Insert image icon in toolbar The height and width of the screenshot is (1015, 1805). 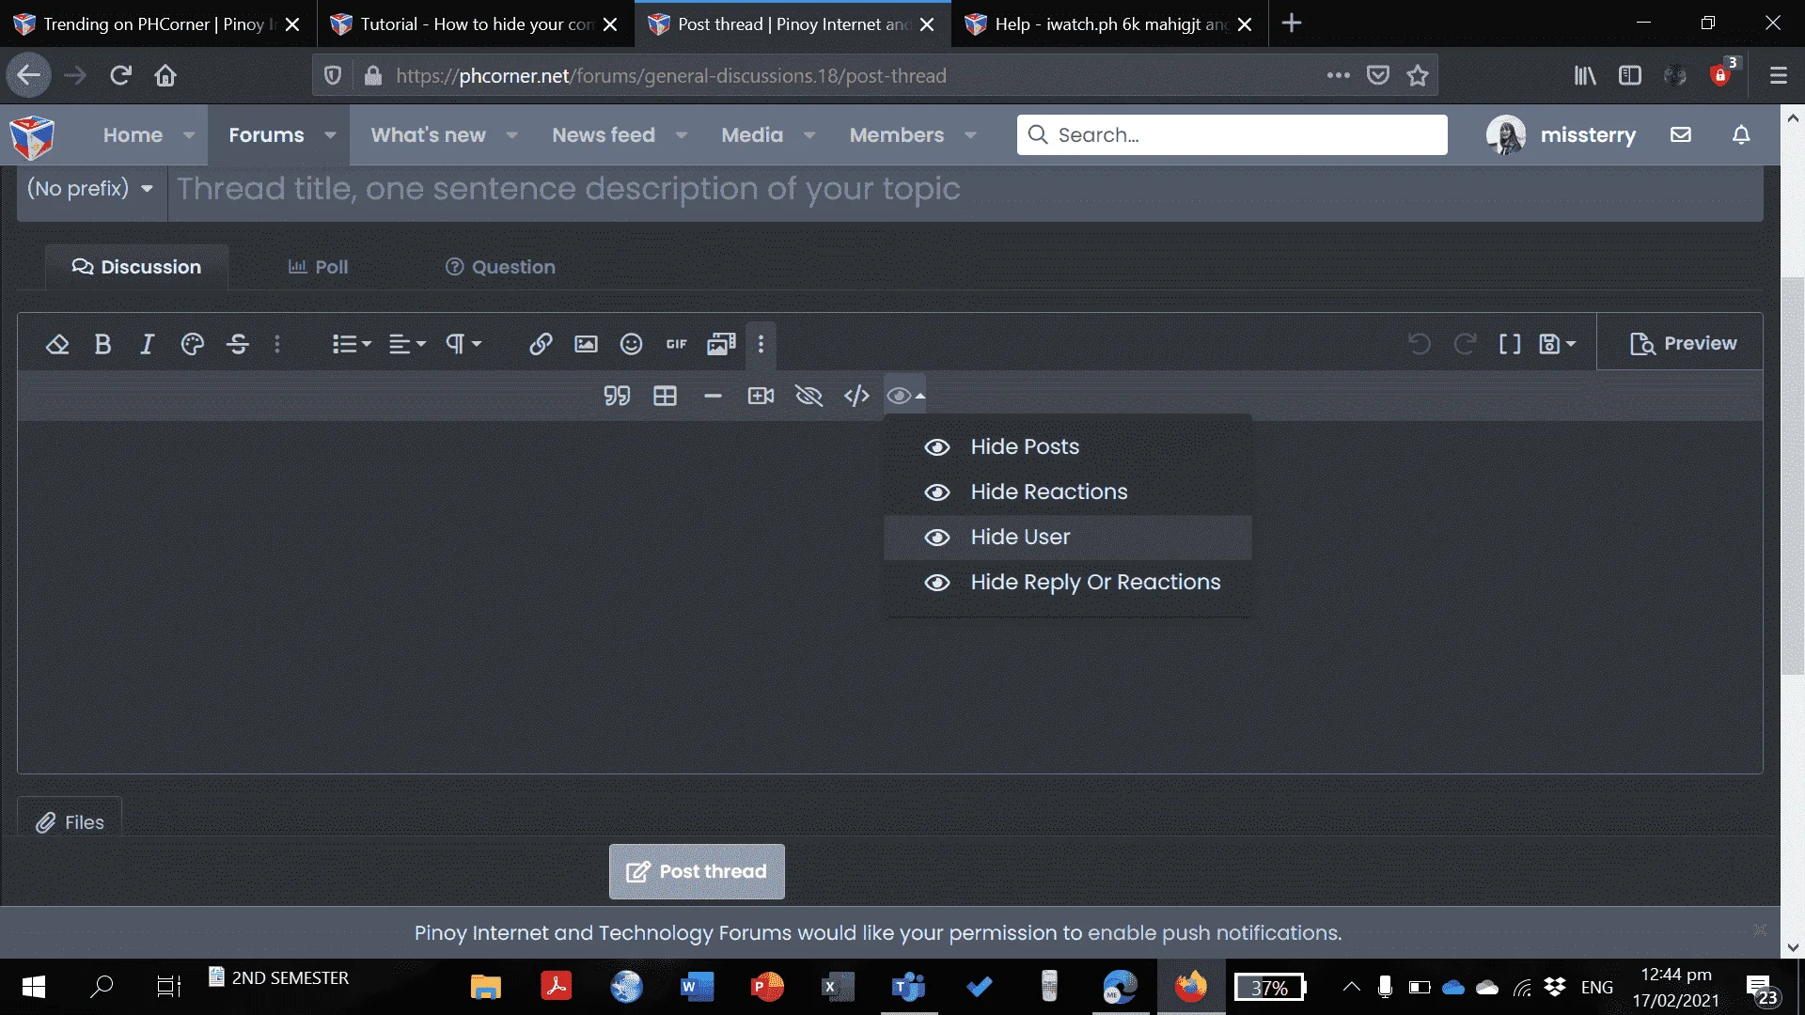(x=586, y=344)
